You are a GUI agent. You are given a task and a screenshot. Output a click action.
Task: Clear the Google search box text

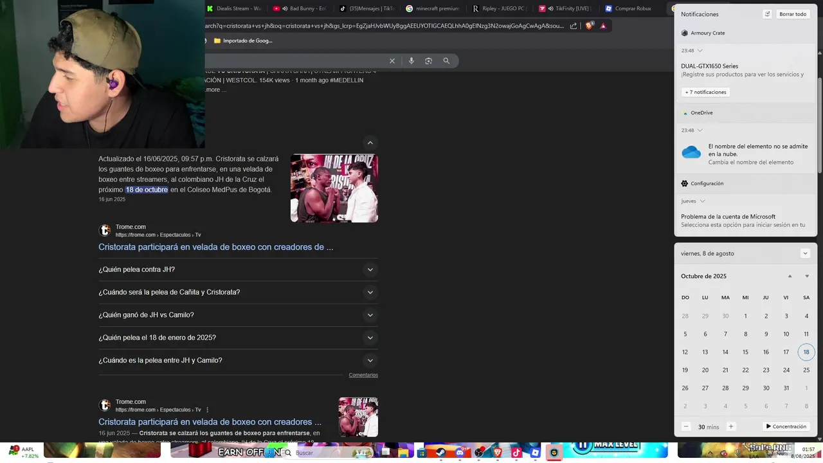(392, 60)
